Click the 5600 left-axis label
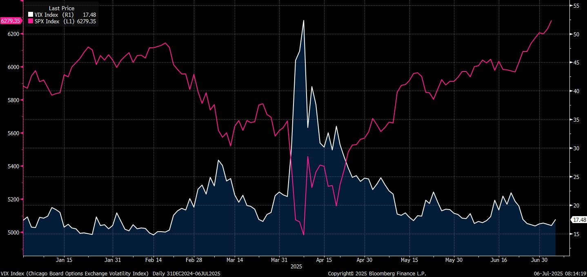Viewport: 587px width, 277px height. 13,133
